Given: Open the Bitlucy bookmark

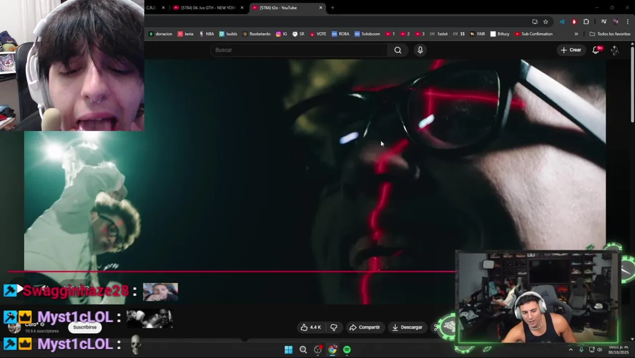Looking at the screenshot, I should 500,34.
